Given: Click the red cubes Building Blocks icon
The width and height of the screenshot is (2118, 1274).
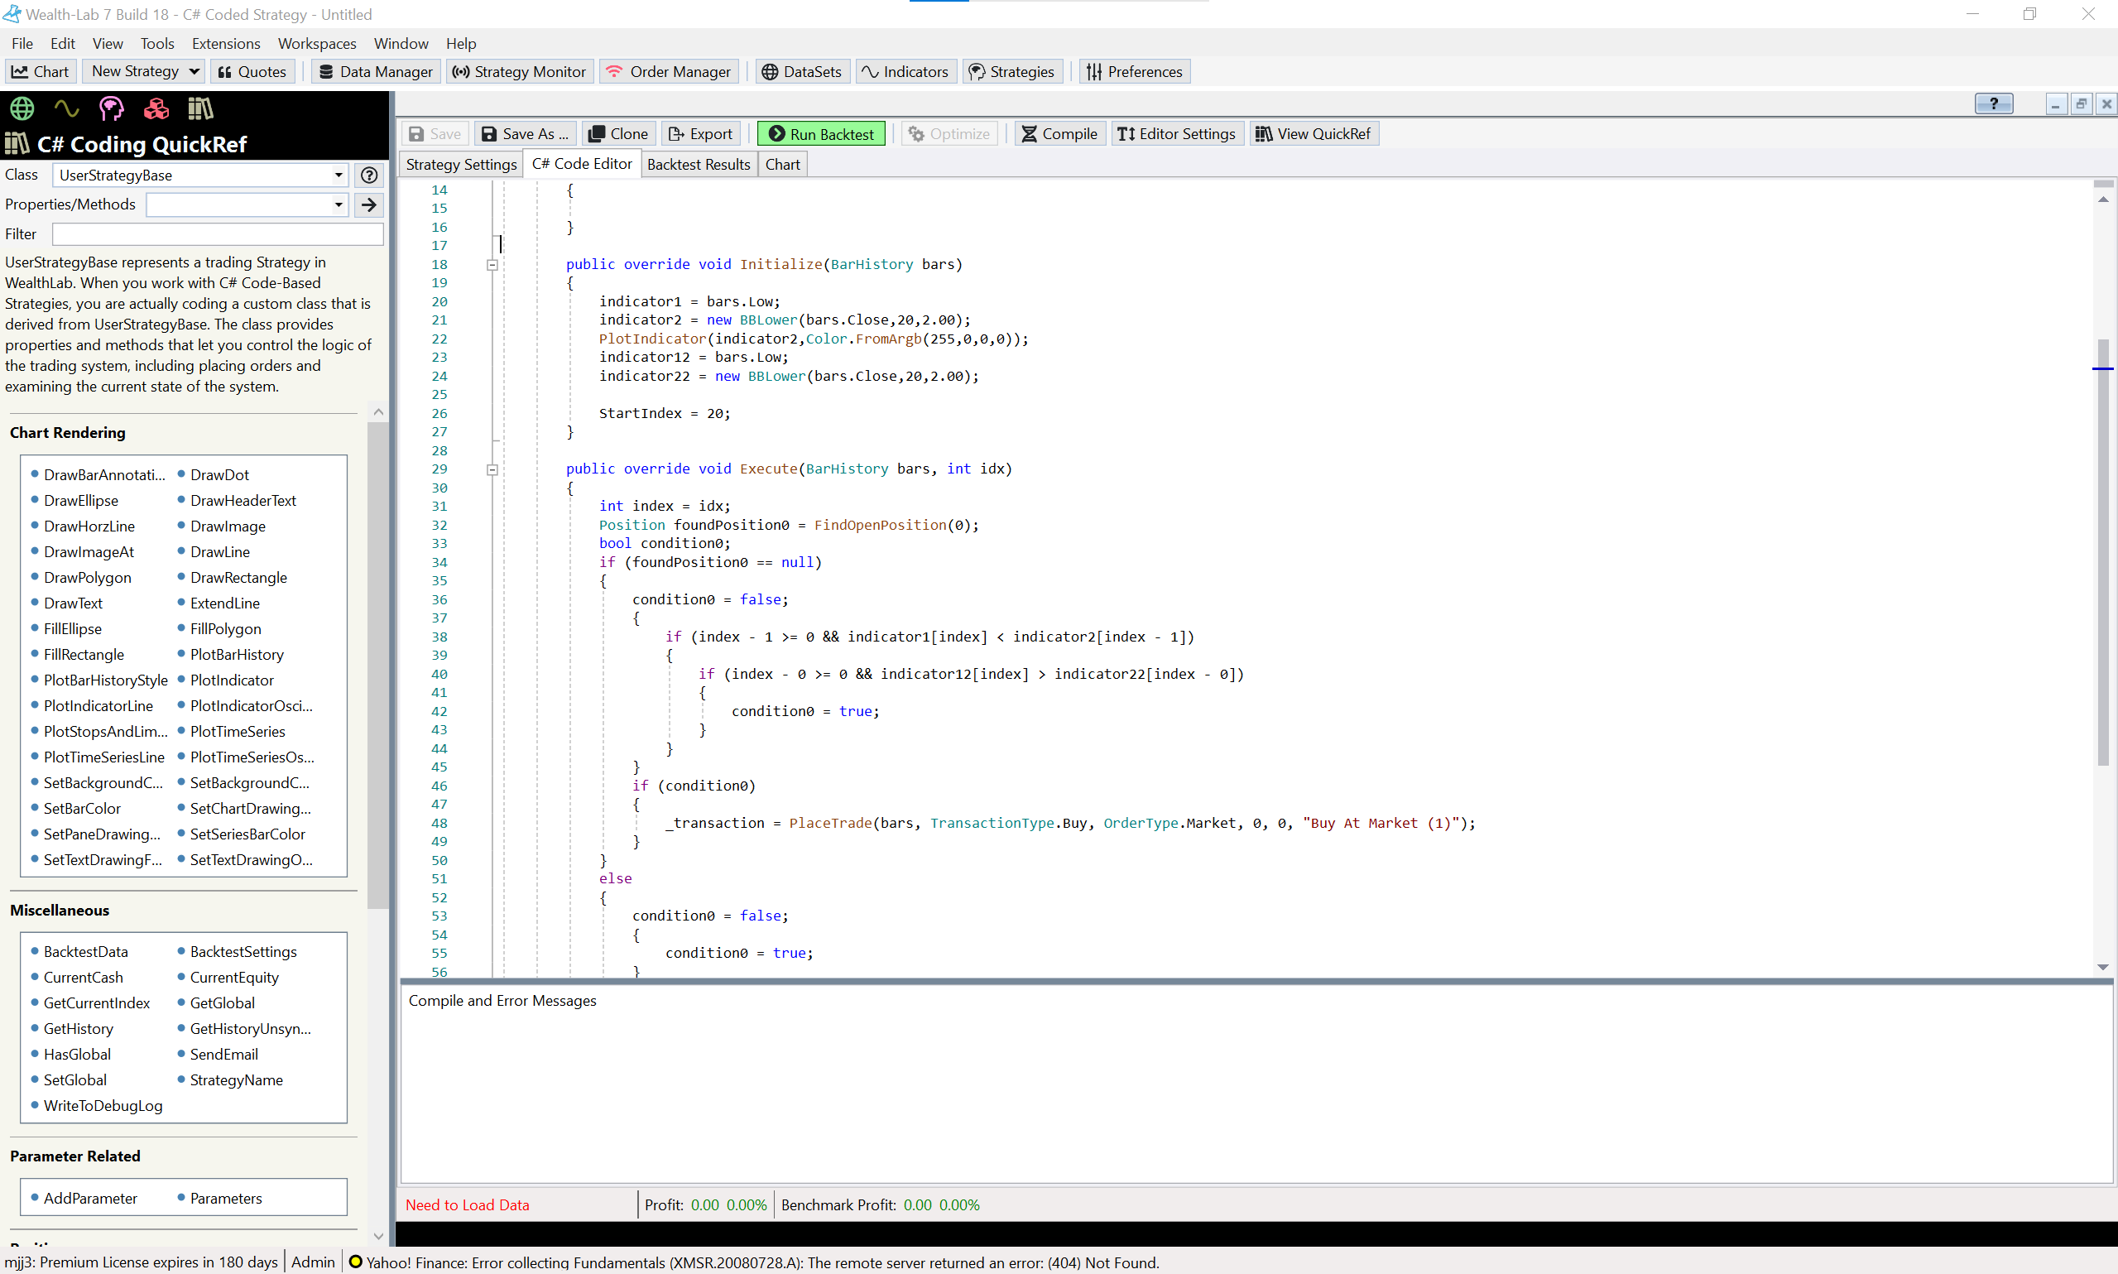Looking at the screenshot, I should 156,108.
